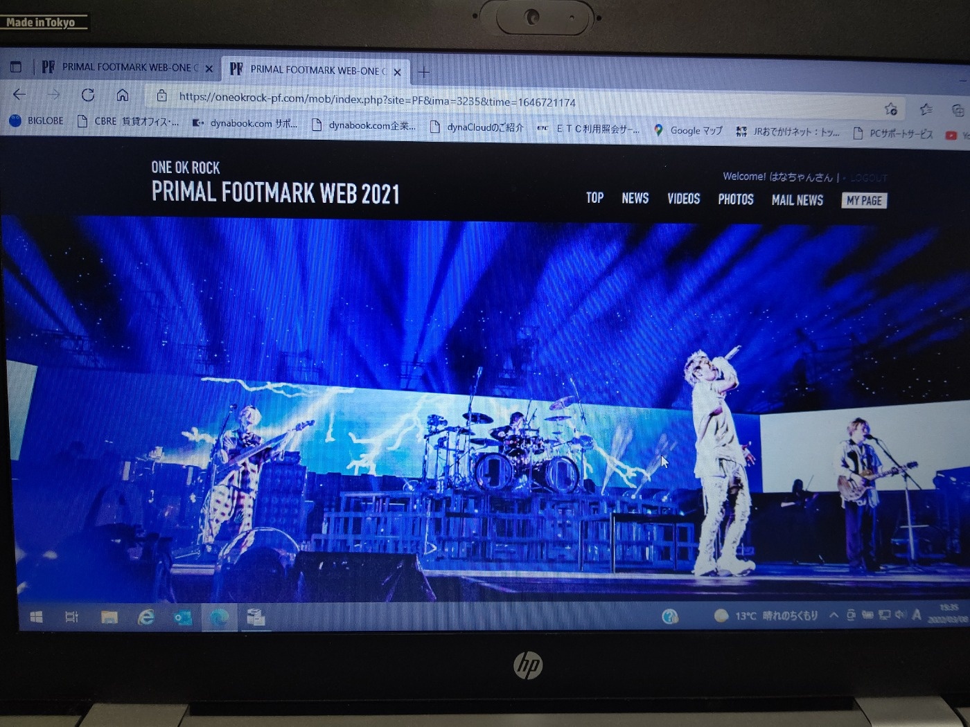970x727 pixels.
Task: Open the NEWS menu item
Action: (635, 199)
